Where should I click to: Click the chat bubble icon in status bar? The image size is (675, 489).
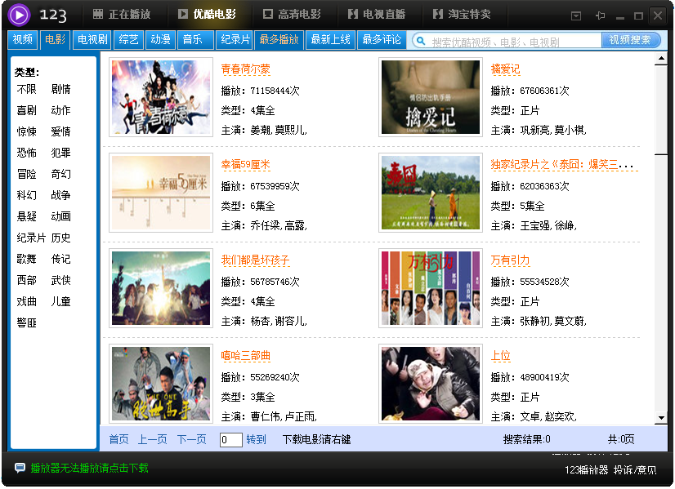20,468
